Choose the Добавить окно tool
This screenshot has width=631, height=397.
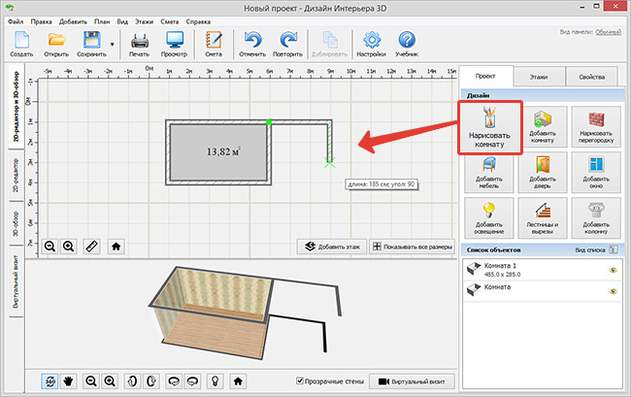point(596,173)
